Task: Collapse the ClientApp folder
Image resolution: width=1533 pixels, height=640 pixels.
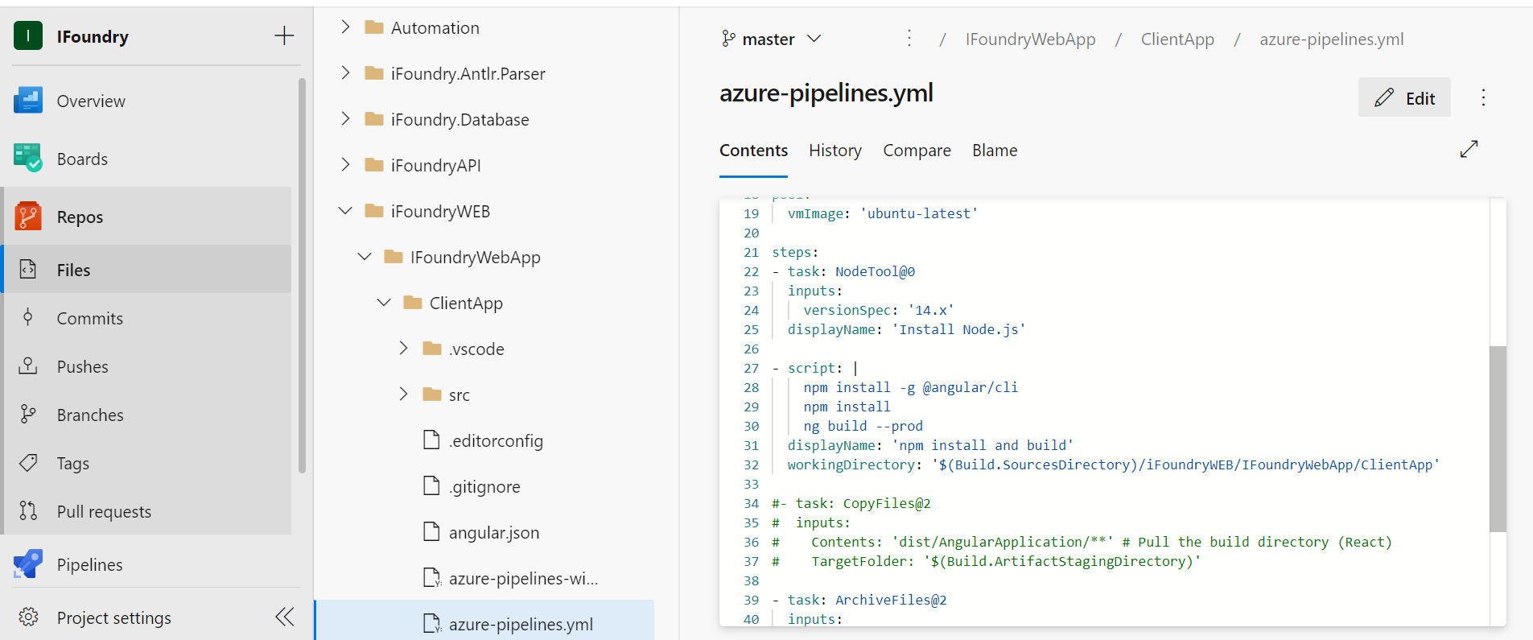Action: click(x=384, y=303)
